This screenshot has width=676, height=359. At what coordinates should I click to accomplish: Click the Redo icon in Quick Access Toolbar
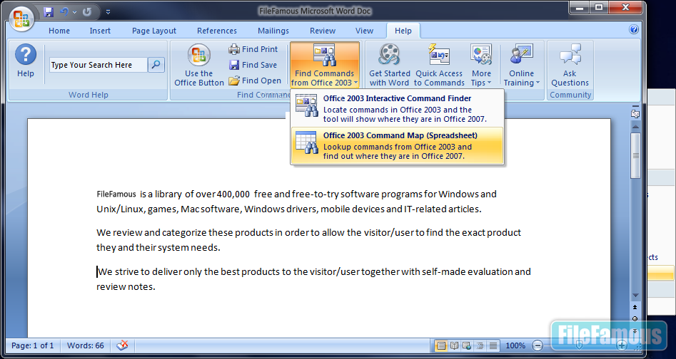pos(88,12)
